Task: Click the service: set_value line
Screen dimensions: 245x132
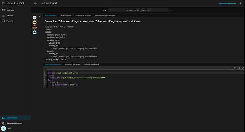Action: (56, 38)
